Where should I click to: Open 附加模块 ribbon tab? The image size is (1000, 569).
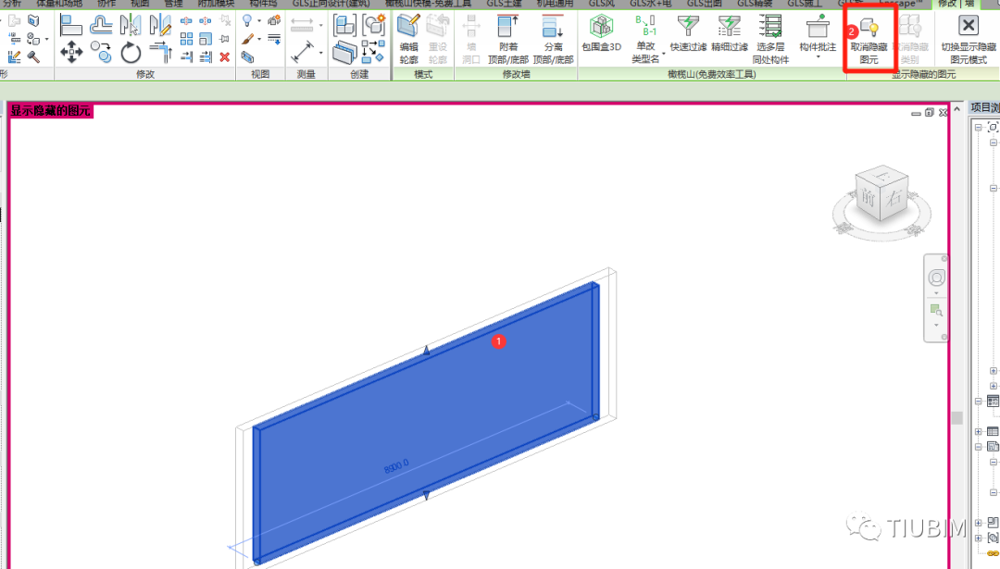(x=216, y=4)
